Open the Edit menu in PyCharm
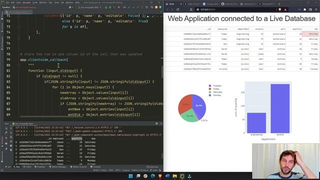Image resolution: width=320 pixels, height=180 pixels. click(x=12, y=2)
